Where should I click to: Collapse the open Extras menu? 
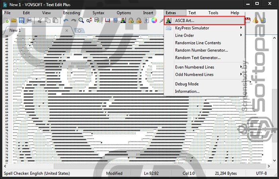175,13
